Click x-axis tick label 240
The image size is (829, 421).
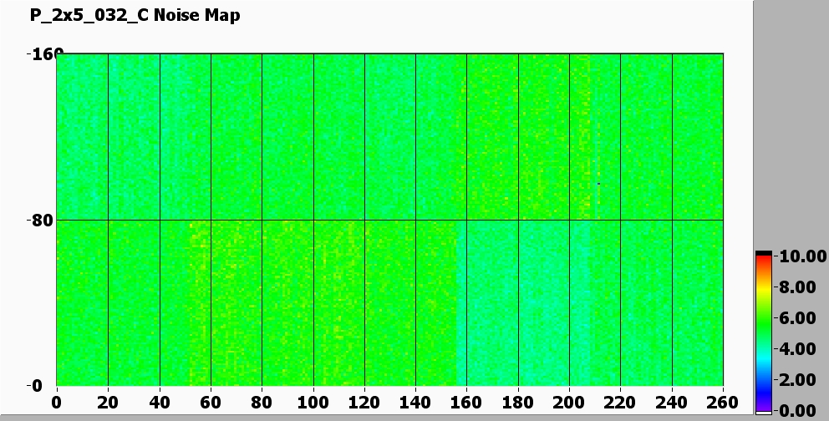coord(672,403)
